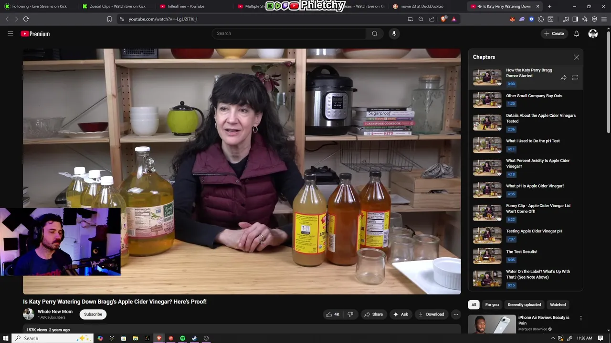The height and width of the screenshot is (343, 611).
Task: Select chapter 'What Percent Acidity Is Apple Cider Vinegar?'
Action: [525, 167]
